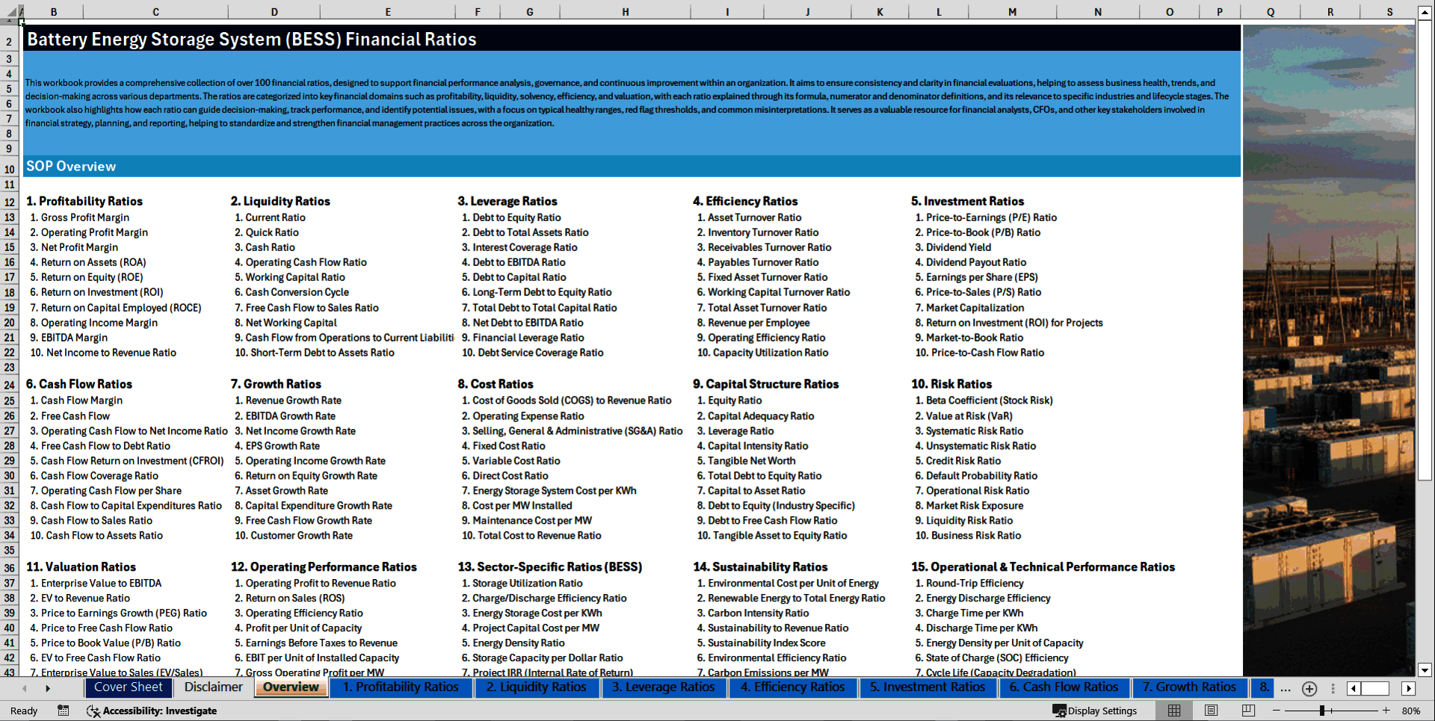Open the ellipsis to list hidden sheet tabs

(x=1285, y=689)
